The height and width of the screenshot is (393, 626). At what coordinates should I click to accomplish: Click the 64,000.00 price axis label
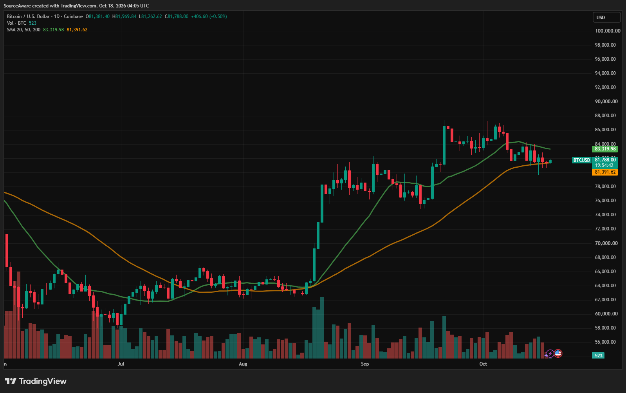coord(605,285)
